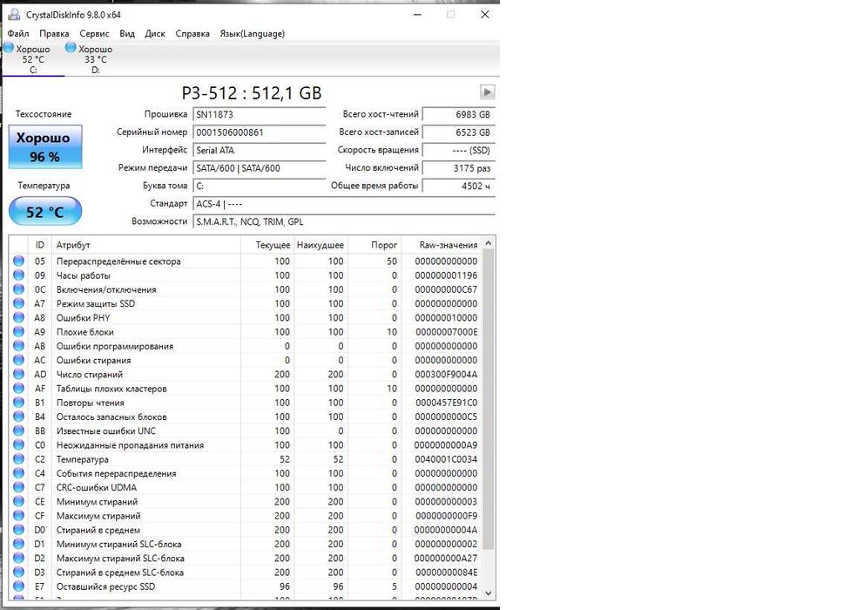
Task: Click the transfer mode field SATA/600 | SATA/600
Action: point(259,168)
